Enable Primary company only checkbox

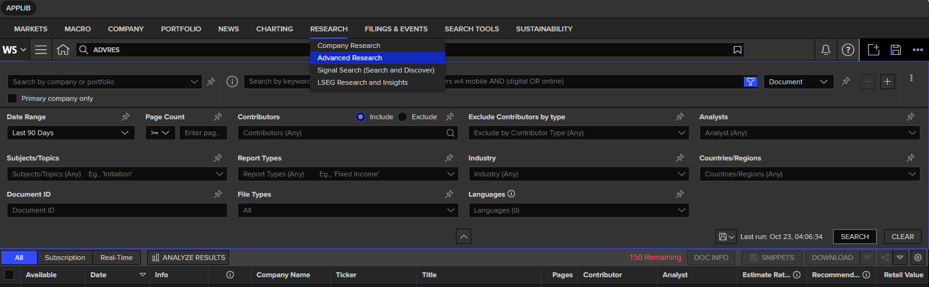pos(12,98)
